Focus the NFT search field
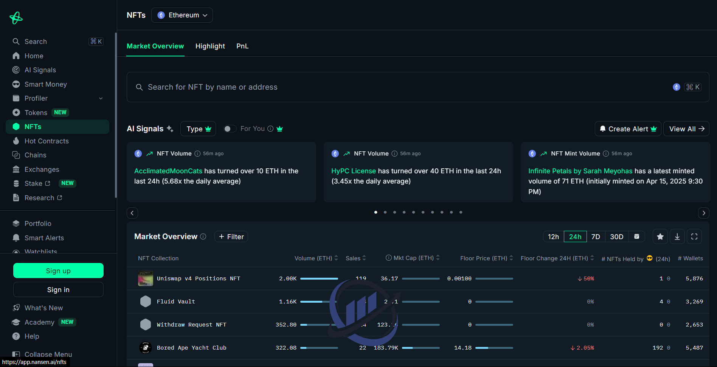The height and width of the screenshot is (367, 717). (x=418, y=87)
